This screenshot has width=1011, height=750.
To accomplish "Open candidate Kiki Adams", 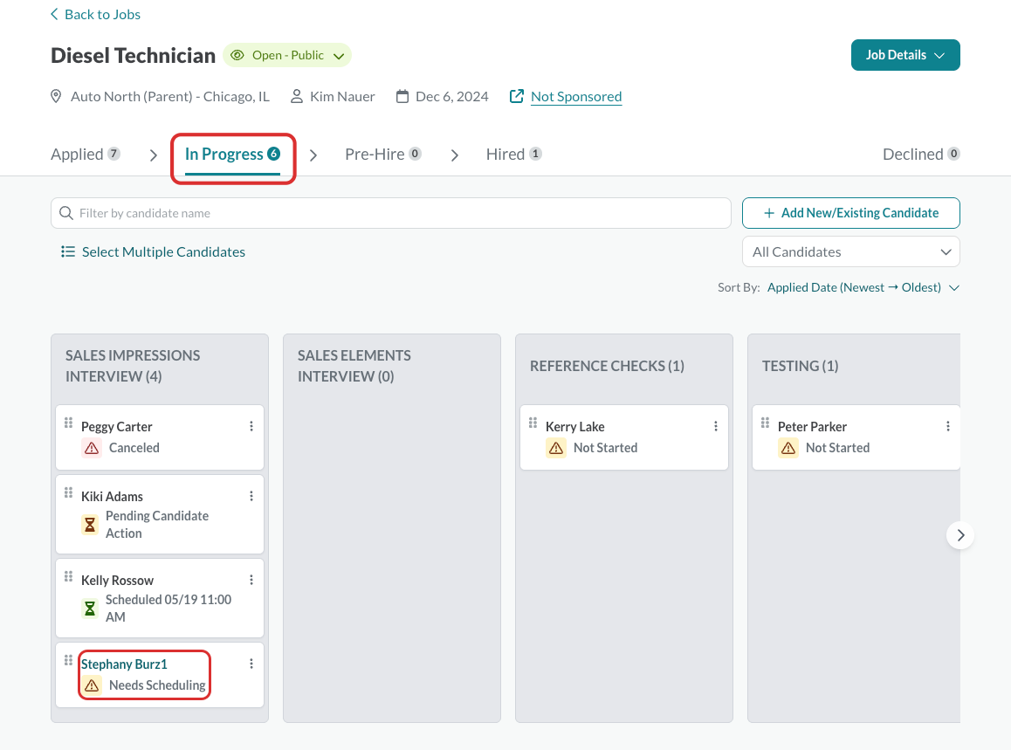I will (113, 497).
